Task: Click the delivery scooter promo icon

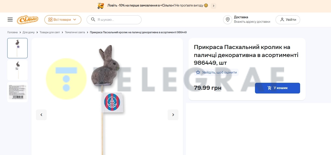Action: pyautogui.click(x=101, y=6)
